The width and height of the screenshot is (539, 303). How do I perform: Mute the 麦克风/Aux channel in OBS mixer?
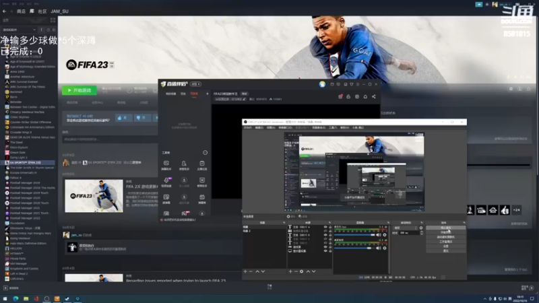(379, 235)
